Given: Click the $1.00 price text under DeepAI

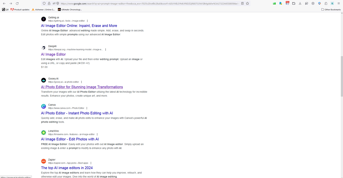Looking at the screenshot, I should tap(44, 67).
